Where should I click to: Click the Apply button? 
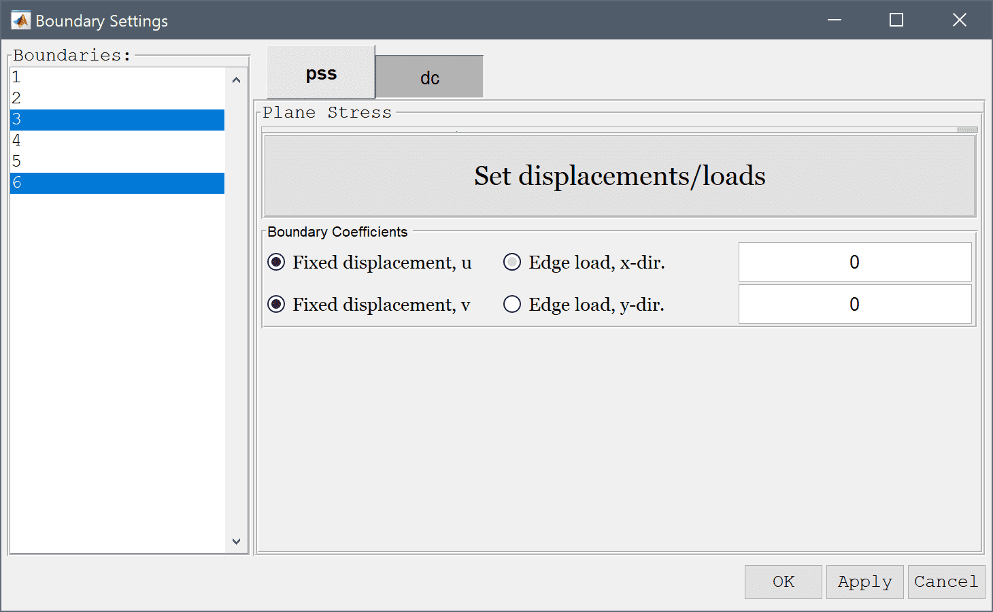coord(865,582)
